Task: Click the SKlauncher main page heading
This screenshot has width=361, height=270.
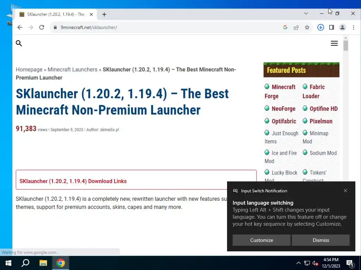Action: pos(122,102)
